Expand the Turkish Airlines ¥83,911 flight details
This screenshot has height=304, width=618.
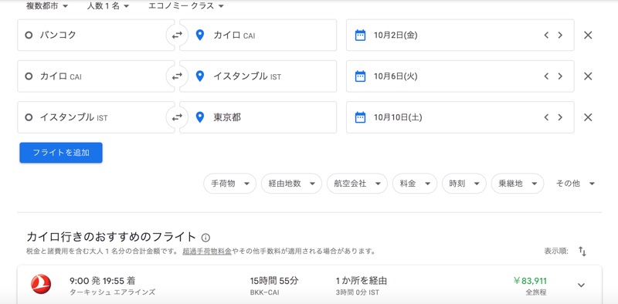pos(581,285)
